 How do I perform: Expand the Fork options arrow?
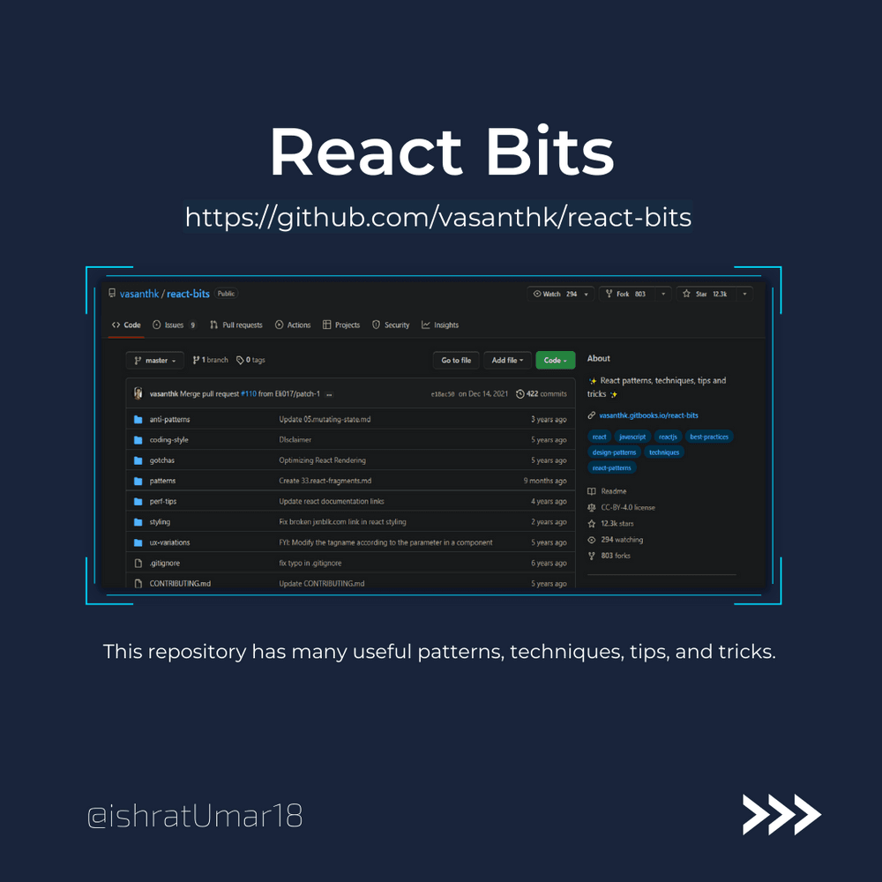click(662, 294)
